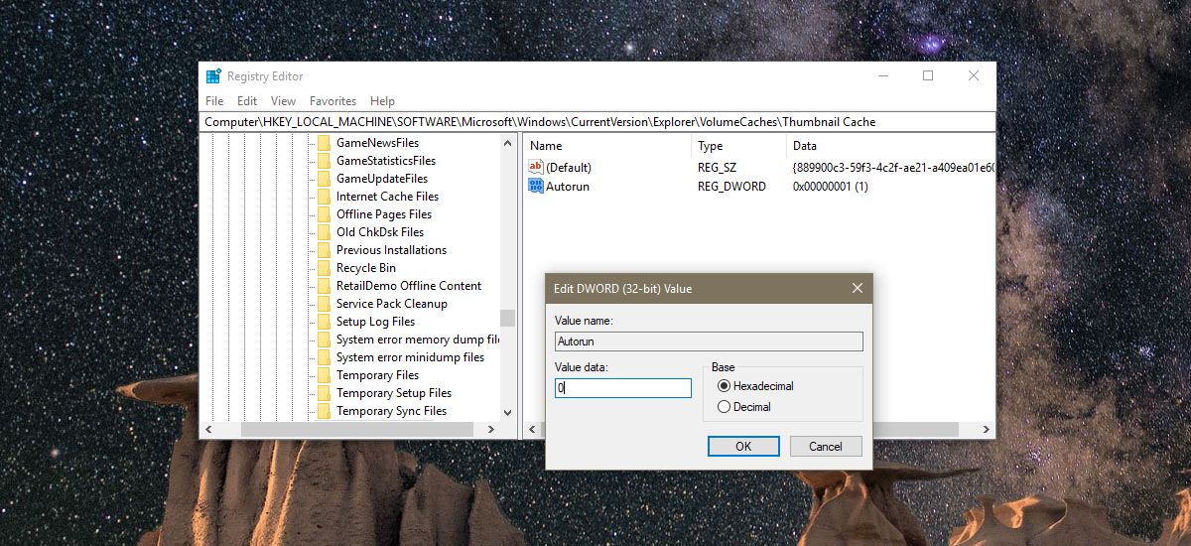Screen dimensions: 1191x546
Task: Cancel the Edit DWORD dialog
Action: click(825, 447)
